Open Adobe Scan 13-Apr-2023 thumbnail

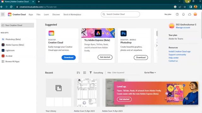click(87, 93)
